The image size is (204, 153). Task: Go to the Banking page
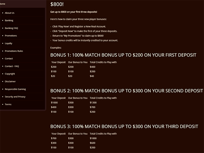(9, 20)
